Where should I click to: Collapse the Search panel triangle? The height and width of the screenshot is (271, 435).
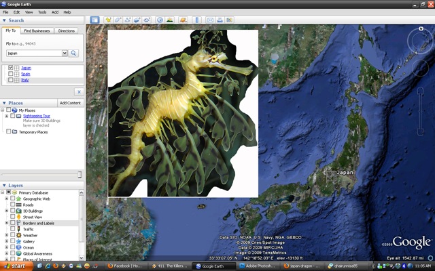click(x=4, y=20)
